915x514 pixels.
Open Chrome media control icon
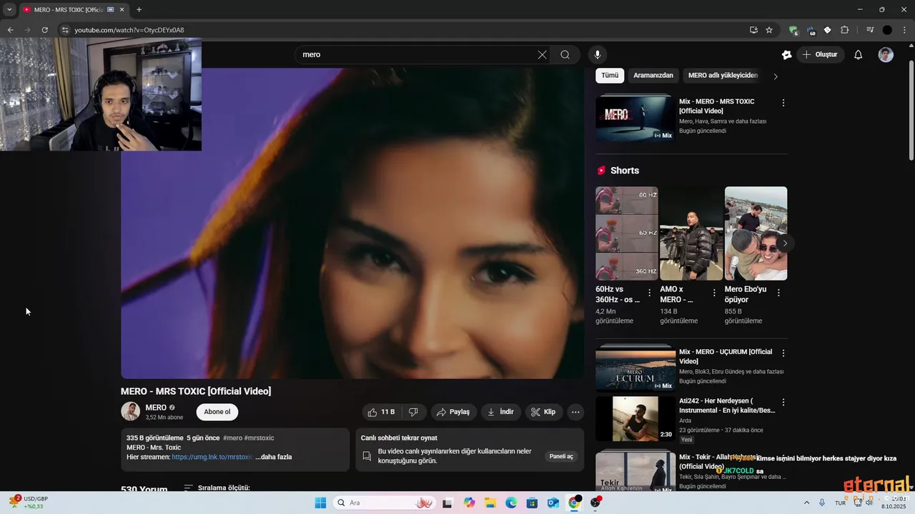coord(870,30)
